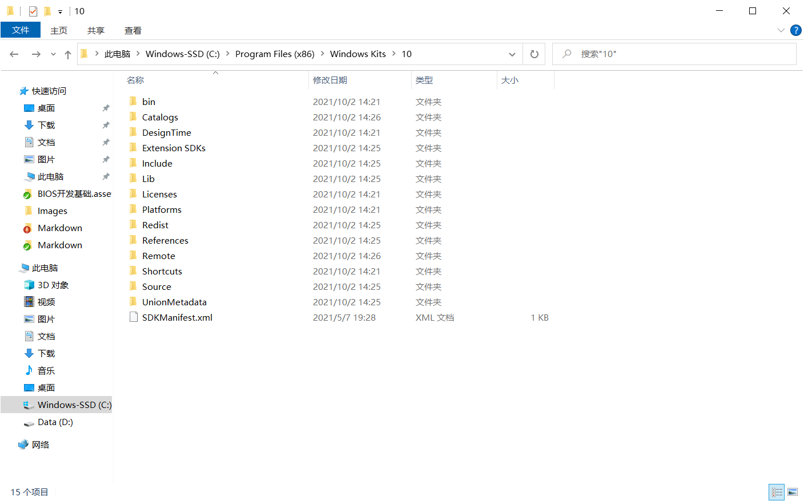Navigate to Windows Kits via breadcrumb
Screen dimensions: 804x501
click(358, 54)
